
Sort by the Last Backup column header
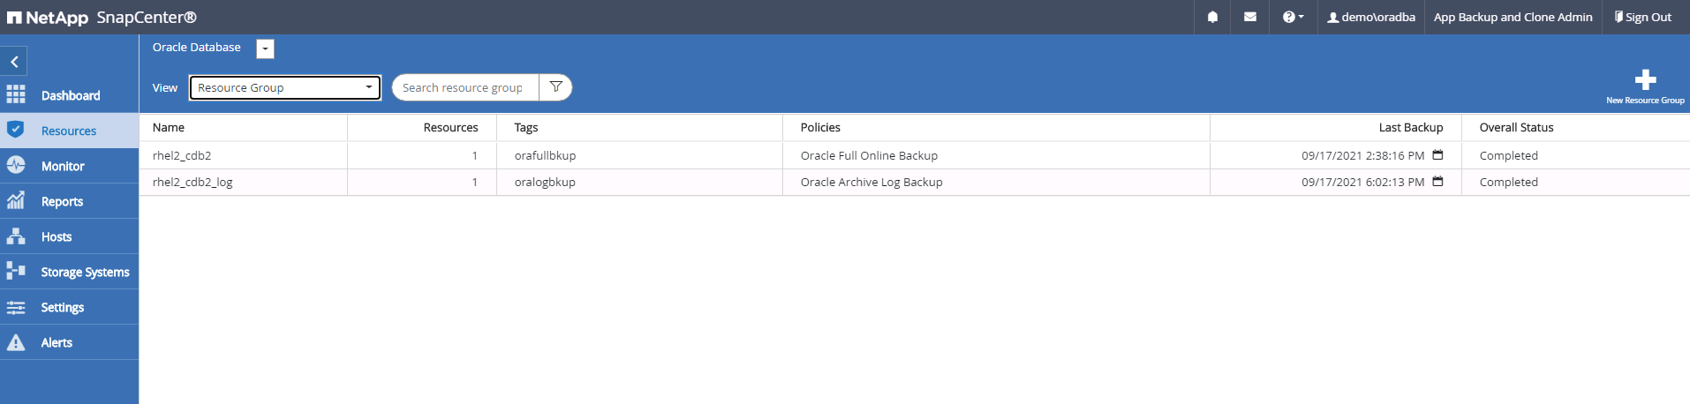[1411, 127]
